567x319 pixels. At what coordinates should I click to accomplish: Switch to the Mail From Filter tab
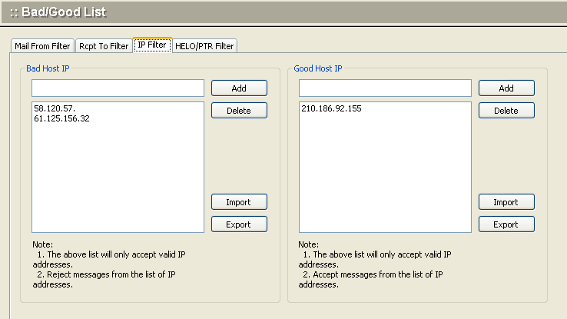click(x=43, y=46)
